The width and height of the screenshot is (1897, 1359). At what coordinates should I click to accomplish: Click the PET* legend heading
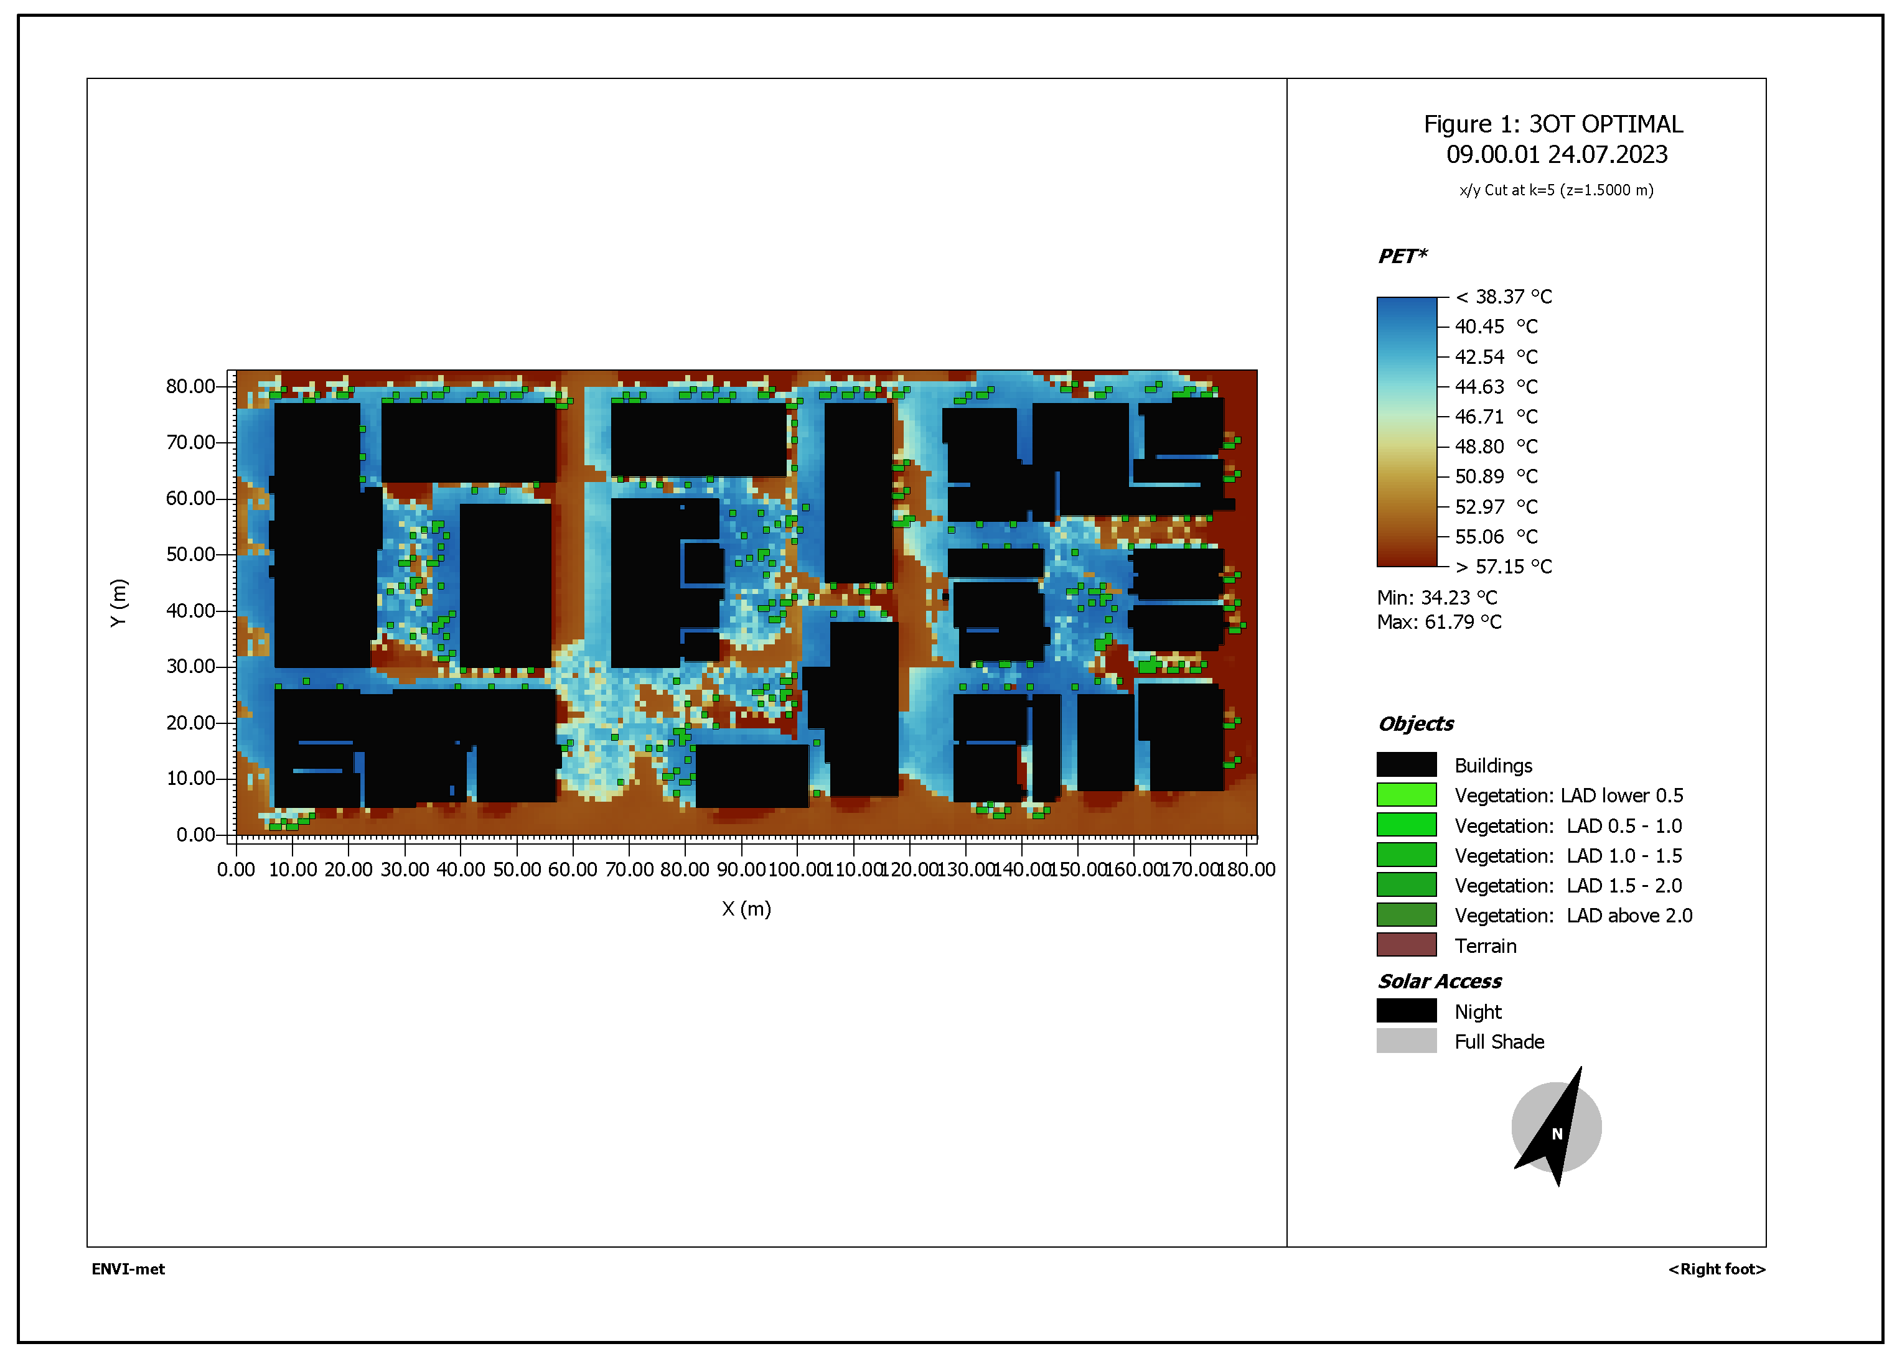pos(1402,256)
